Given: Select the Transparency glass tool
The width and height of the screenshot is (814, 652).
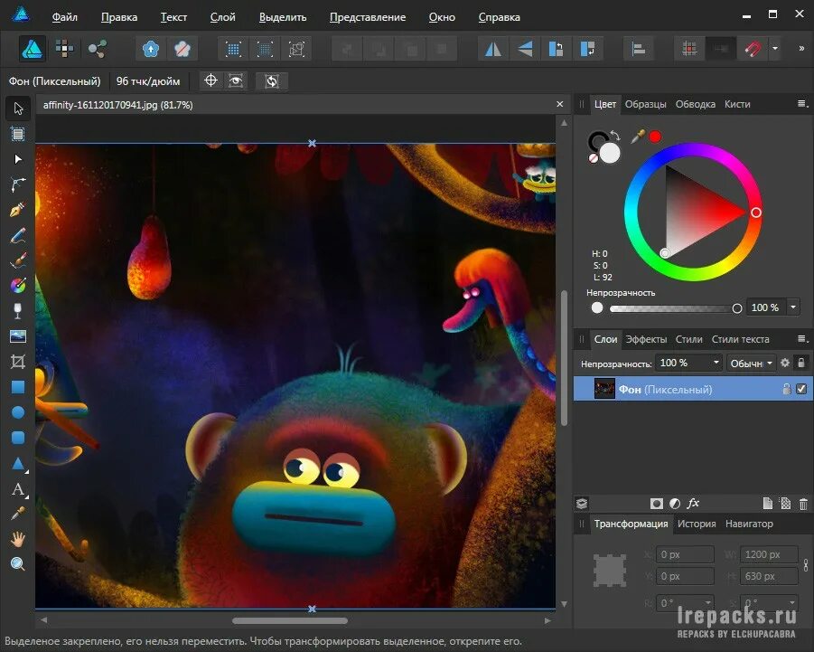Looking at the screenshot, I should (18, 311).
